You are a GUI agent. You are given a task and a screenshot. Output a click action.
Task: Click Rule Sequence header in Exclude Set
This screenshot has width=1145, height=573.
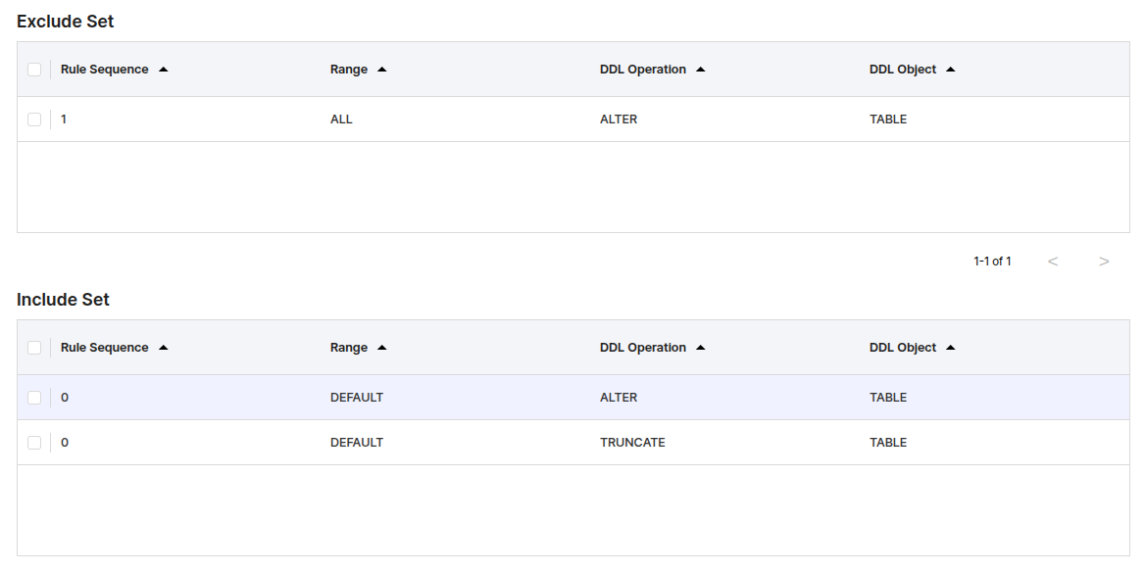105,70
